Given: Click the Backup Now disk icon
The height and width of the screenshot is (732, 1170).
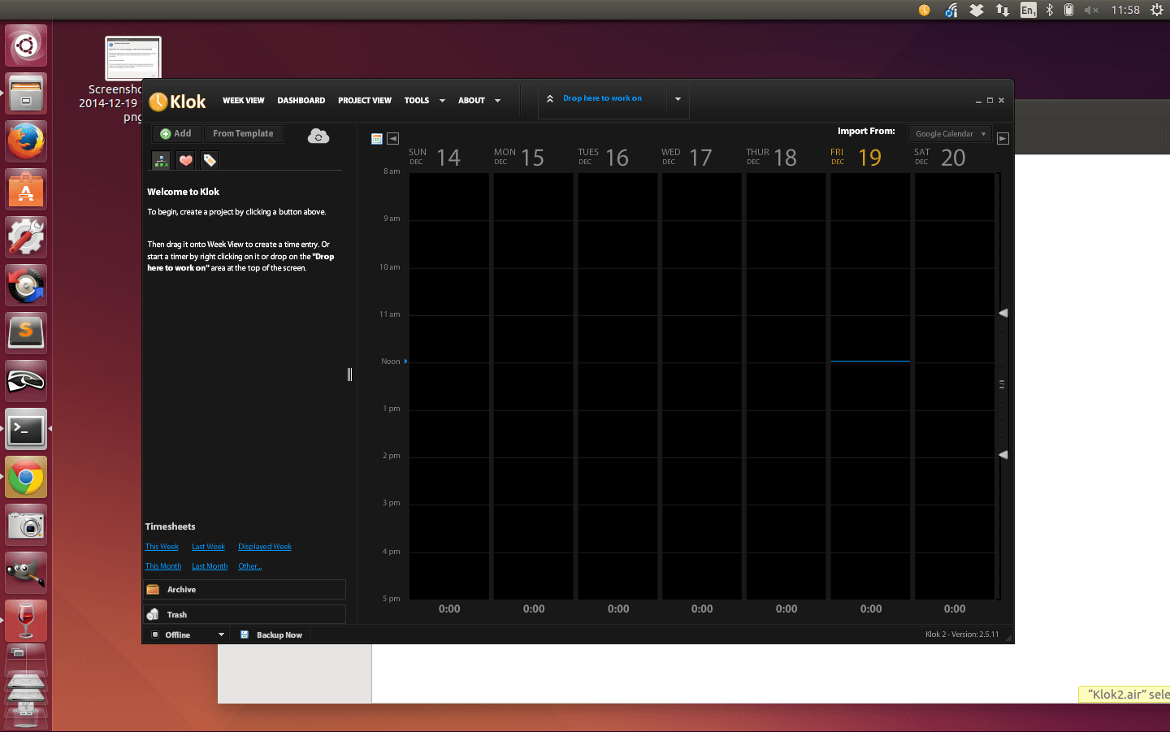Looking at the screenshot, I should click(x=245, y=635).
